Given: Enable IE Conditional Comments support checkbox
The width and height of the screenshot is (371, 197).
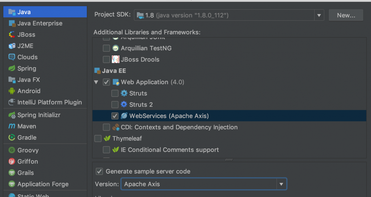Looking at the screenshot, I should (106, 150).
